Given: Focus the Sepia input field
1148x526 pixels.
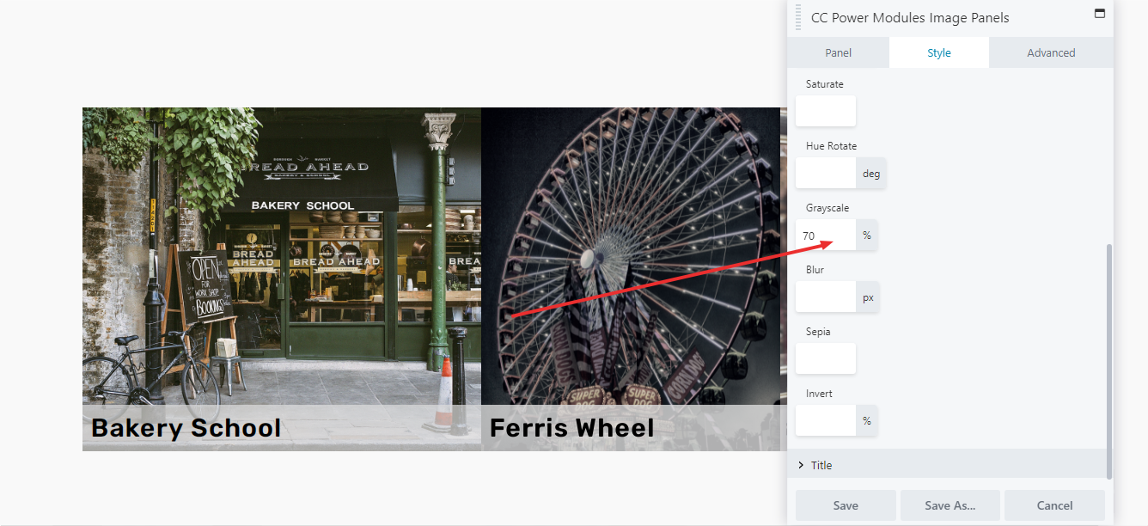Looking at the screenshot, I should 826,358.
